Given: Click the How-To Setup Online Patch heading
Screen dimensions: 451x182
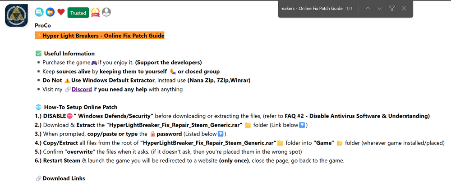Looking at the screenshot, I should click(x=81, y=107).
